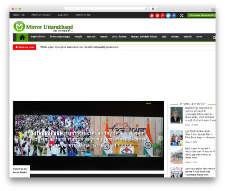Image resolution: width=225 pixels, height=191 pixels.
Task: Click the browser reload icon
Action: 146,9
